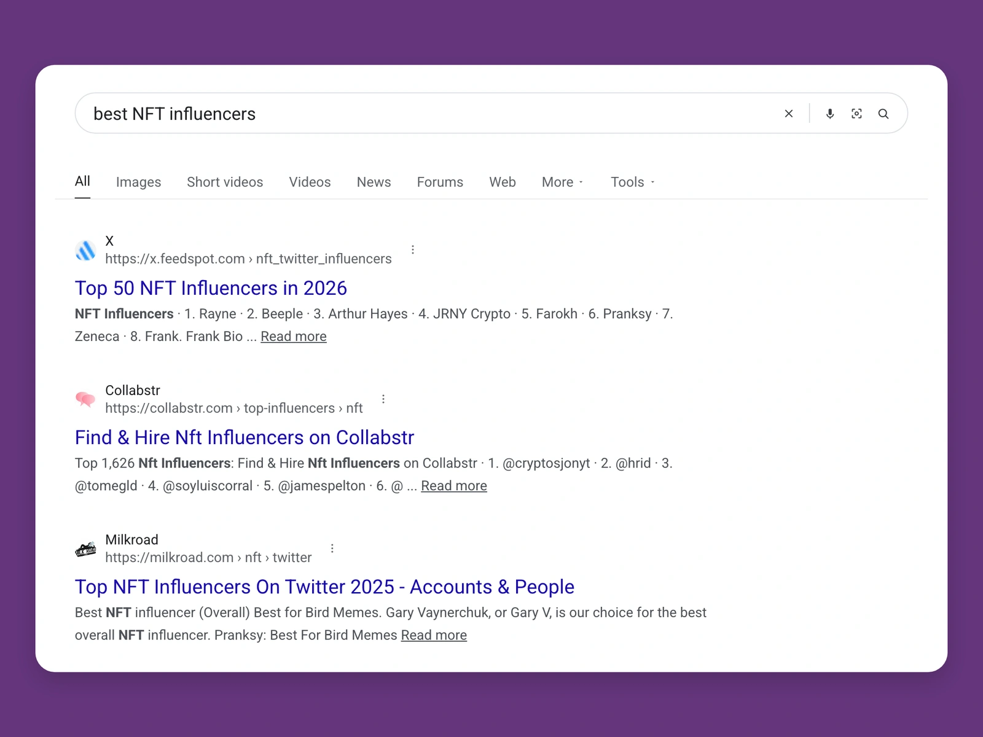The height and width of the screenshot is (737, 983).
Task: Click the Milkroad truck favicon
Action: (85, 549)
